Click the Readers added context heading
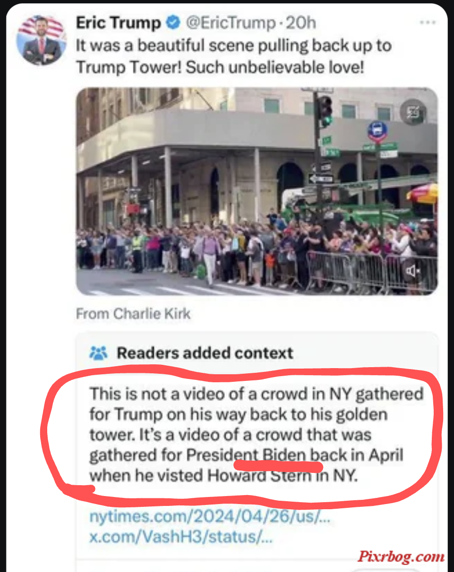The height and width of the screenshot is (572, 454). (x=205, y=353)
